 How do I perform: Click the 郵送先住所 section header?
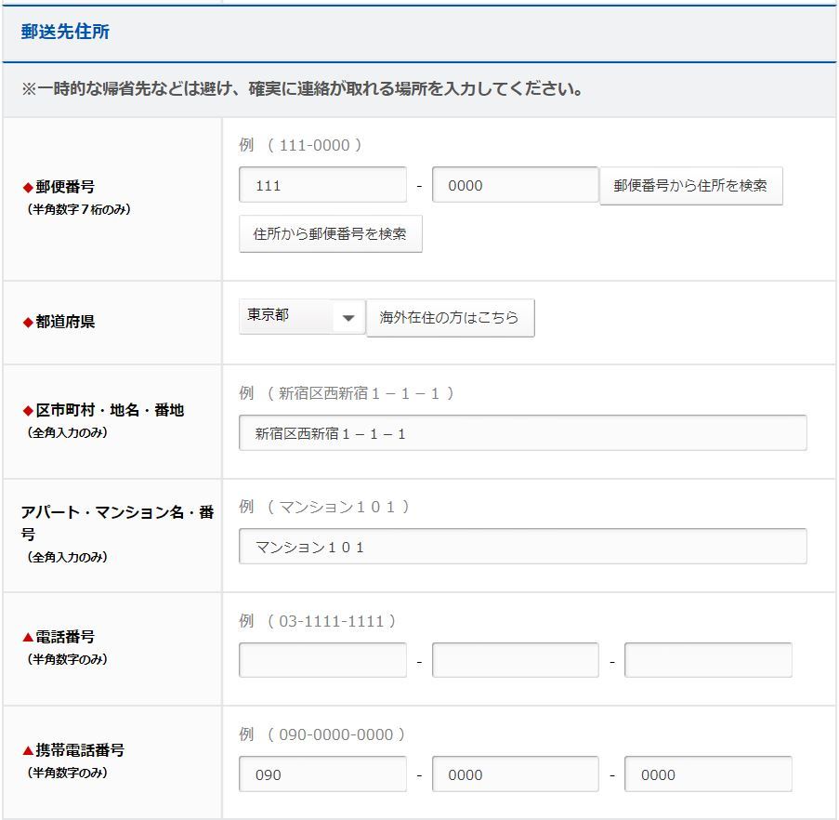point(65,32)
